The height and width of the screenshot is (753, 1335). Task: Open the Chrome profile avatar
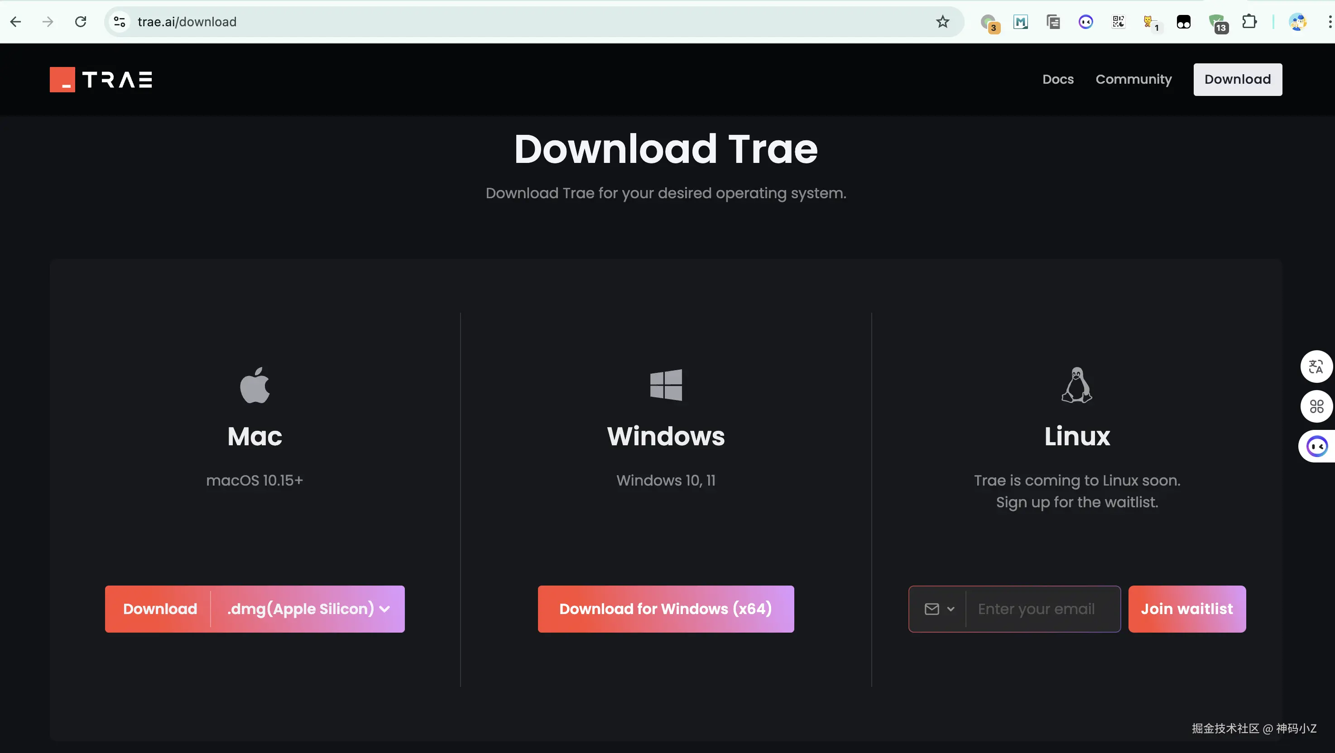[1297, 22]
